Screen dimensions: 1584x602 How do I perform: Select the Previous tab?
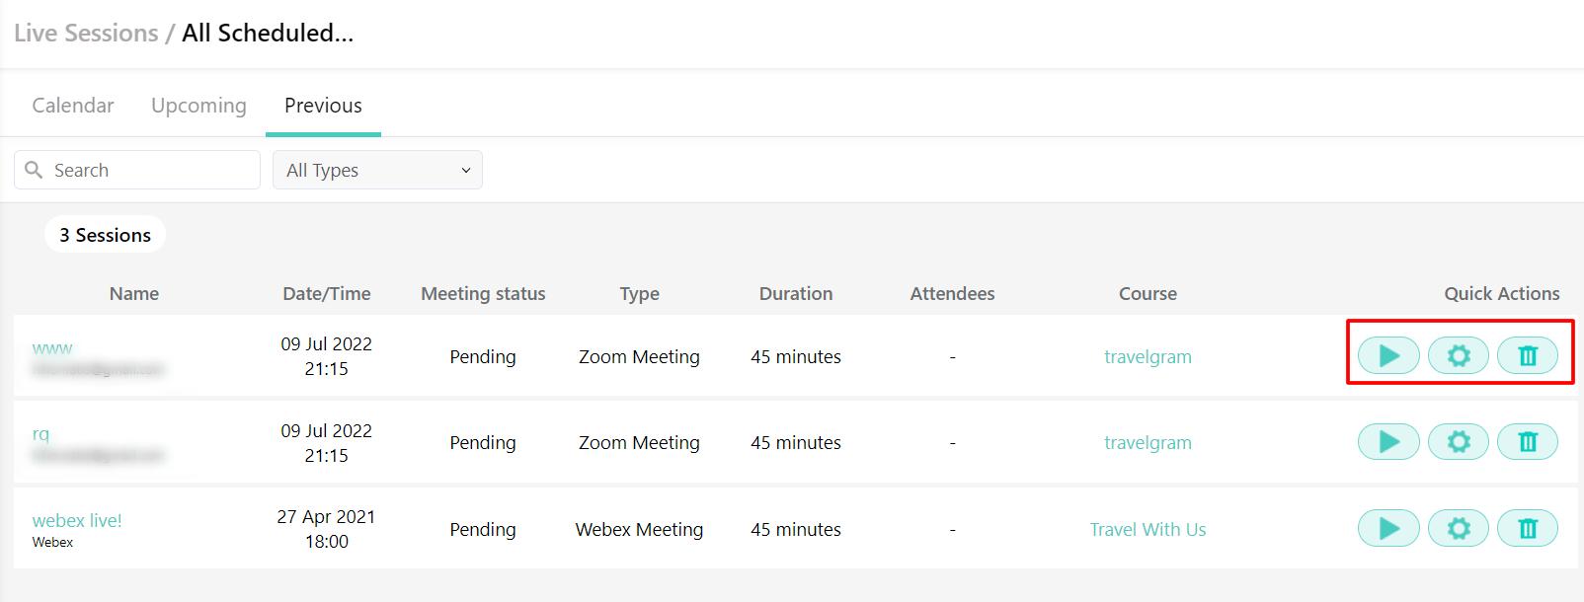pyautogui.click(x=323, y=105)
